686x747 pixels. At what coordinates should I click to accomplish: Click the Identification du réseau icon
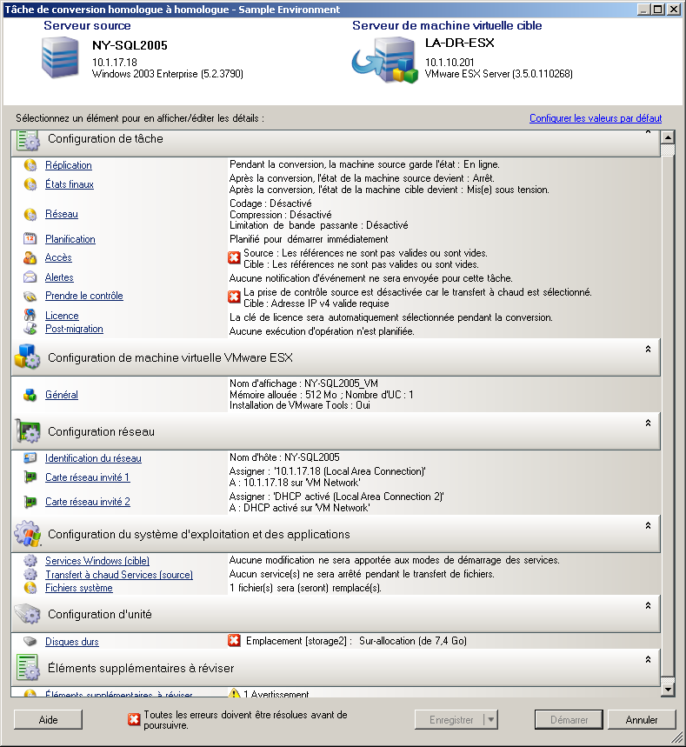[x=30, y=458]
